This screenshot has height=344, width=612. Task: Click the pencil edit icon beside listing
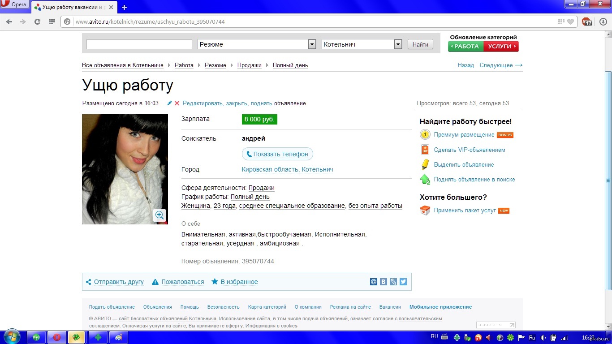169,103
